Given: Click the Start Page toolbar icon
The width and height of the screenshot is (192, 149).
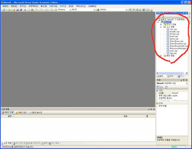Looking at the screenshot, I should 144,10.
